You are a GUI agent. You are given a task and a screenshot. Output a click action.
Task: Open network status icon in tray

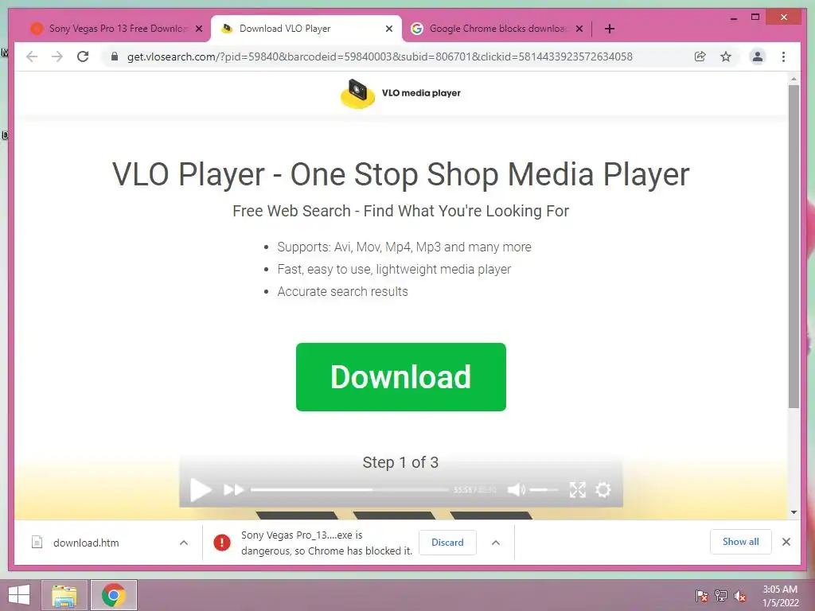point(721,596)
